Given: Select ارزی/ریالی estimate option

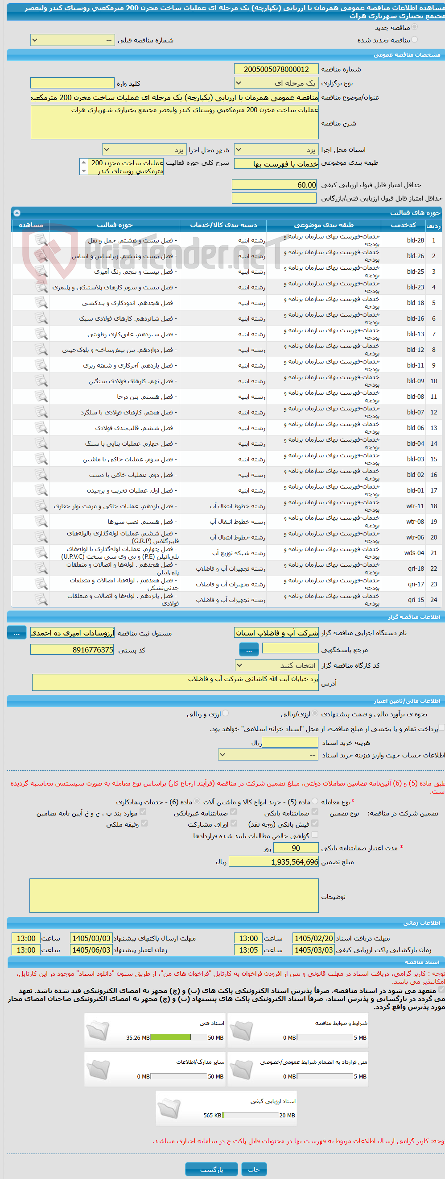Looking at the screenshot, I should click(315, 713).
